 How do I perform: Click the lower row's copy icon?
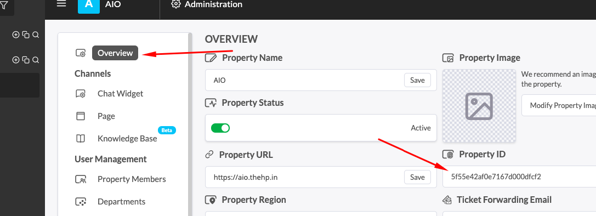click(x=26, y=60)
